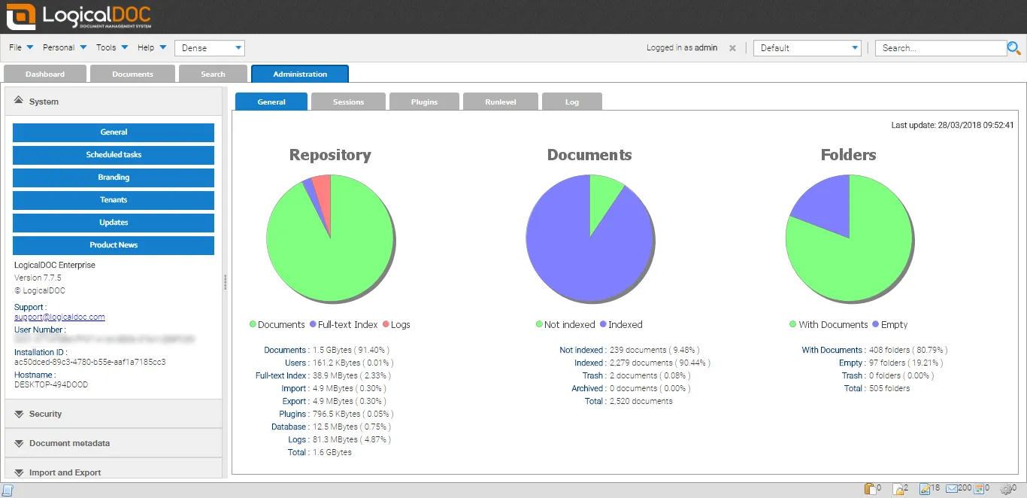1027x498 pixels.
Task: Click the Scheduled tasks button
Action: click(114, 155)
